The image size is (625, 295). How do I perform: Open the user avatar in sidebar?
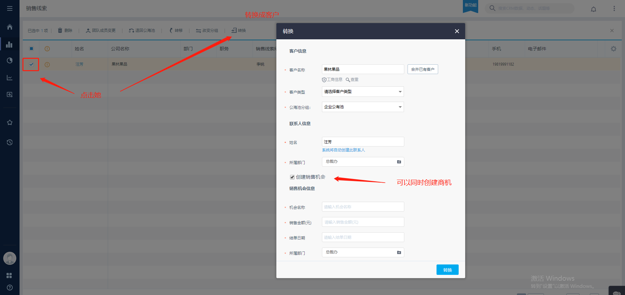pyautogui.click(x=10, y=258)
